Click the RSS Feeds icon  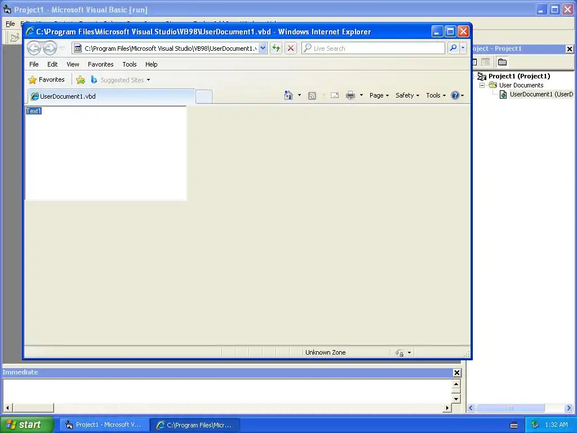pyautogui.click(x=312, y=96)
